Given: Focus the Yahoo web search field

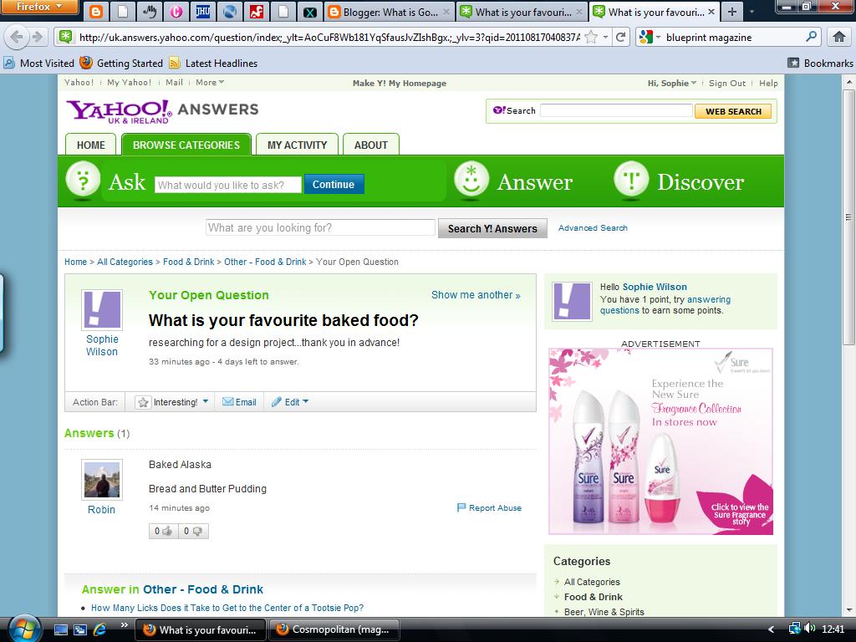Looking at the screenshot, I should click(616, 110).
